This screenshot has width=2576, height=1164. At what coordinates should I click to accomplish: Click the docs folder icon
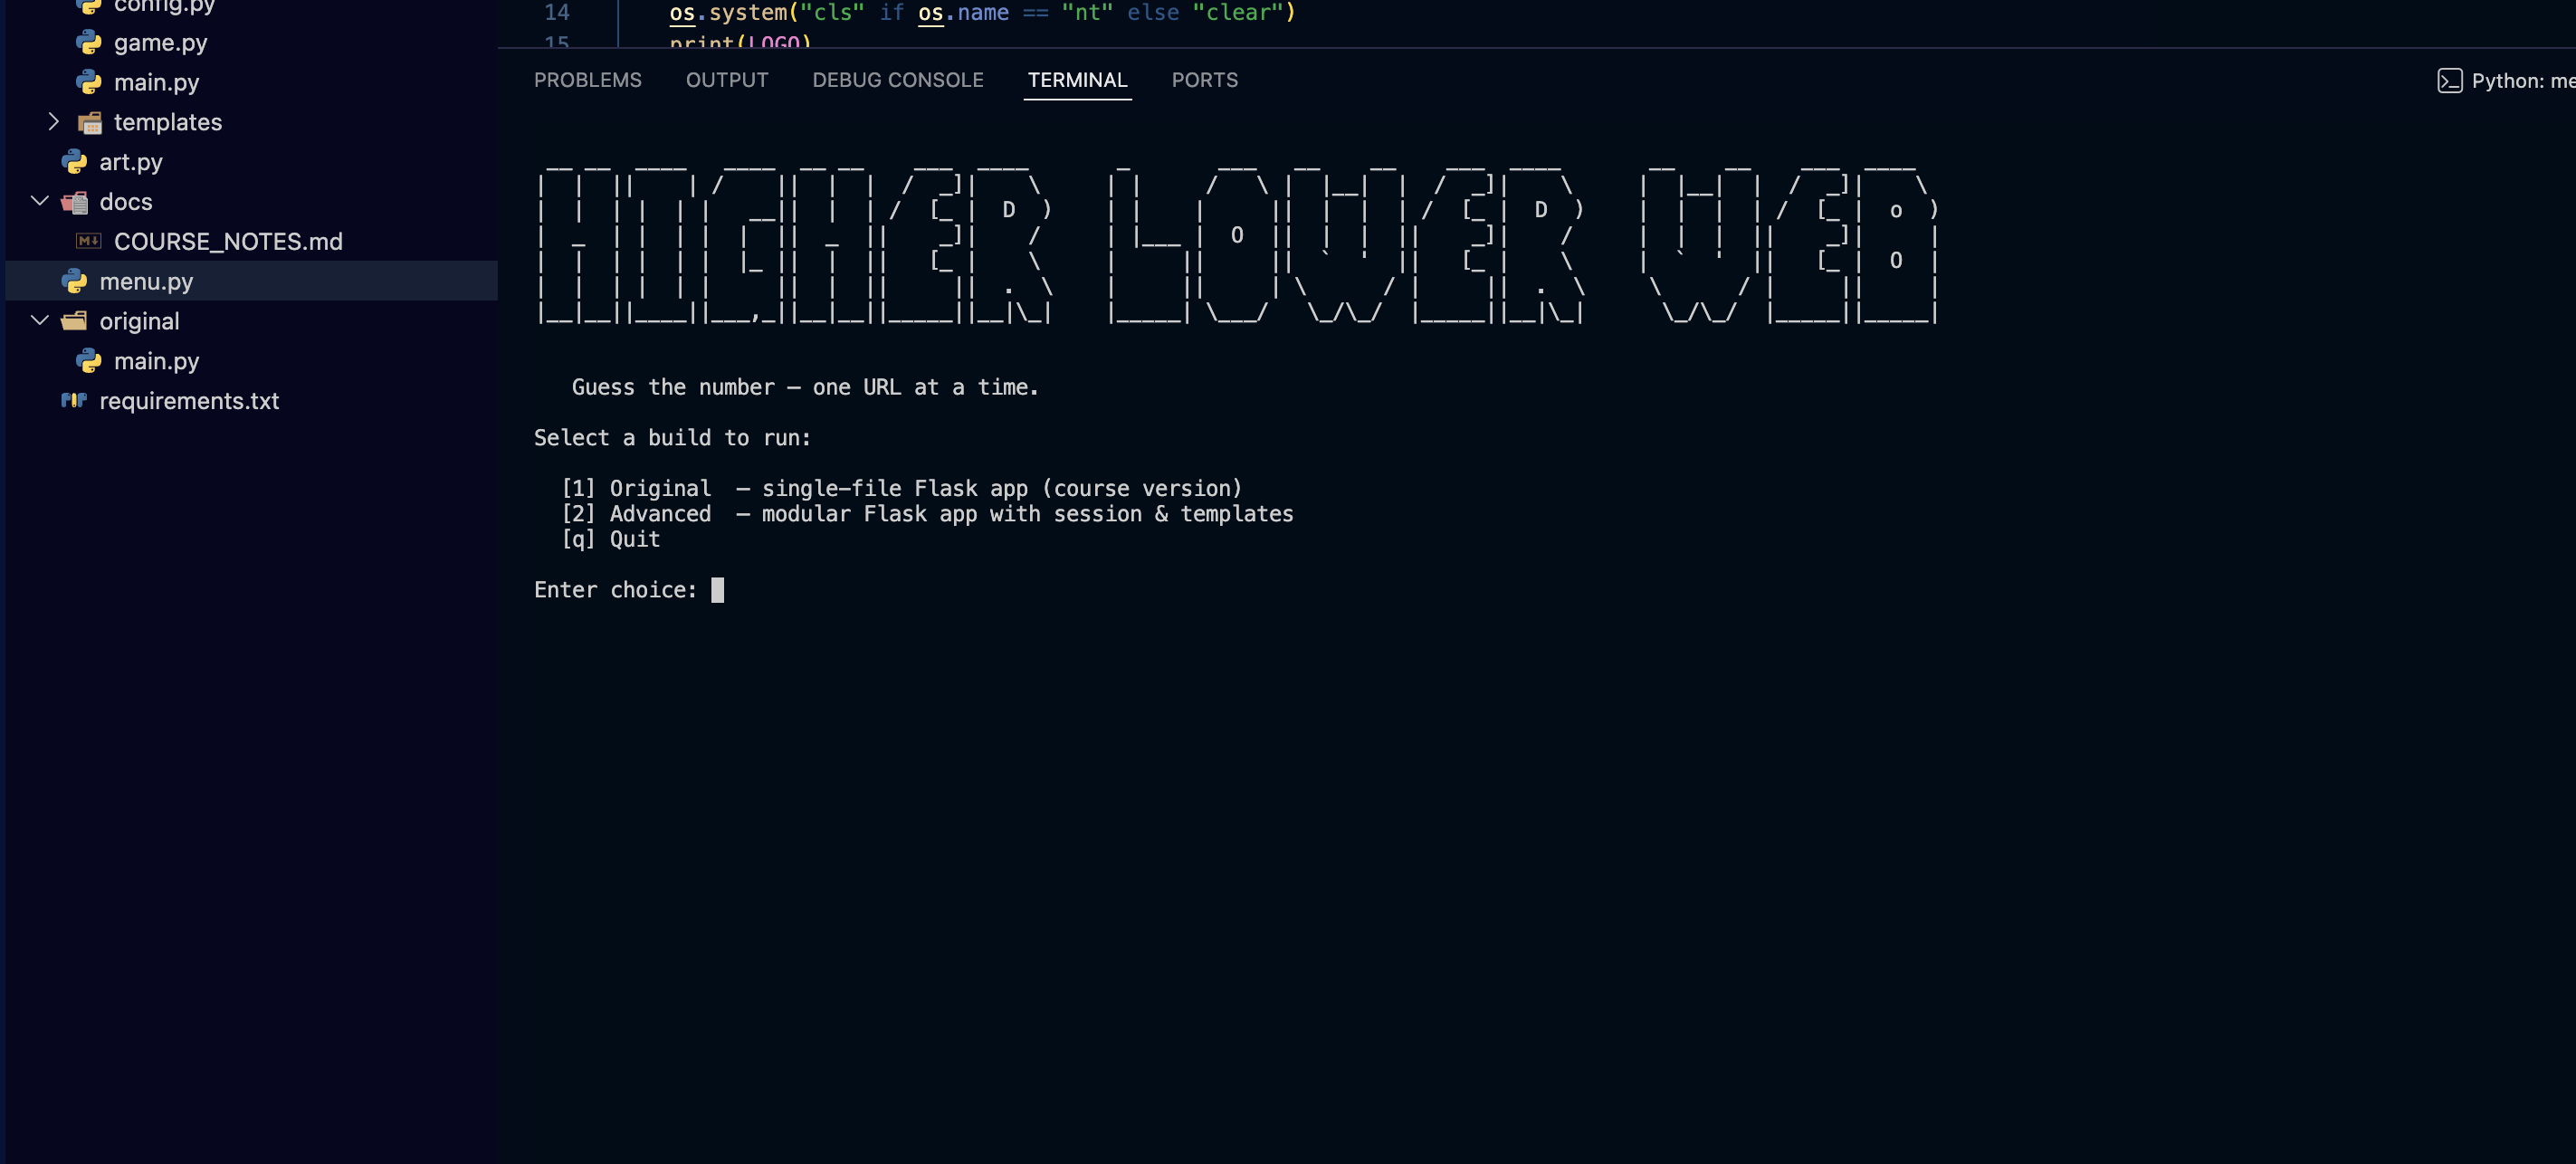(75, 202)
